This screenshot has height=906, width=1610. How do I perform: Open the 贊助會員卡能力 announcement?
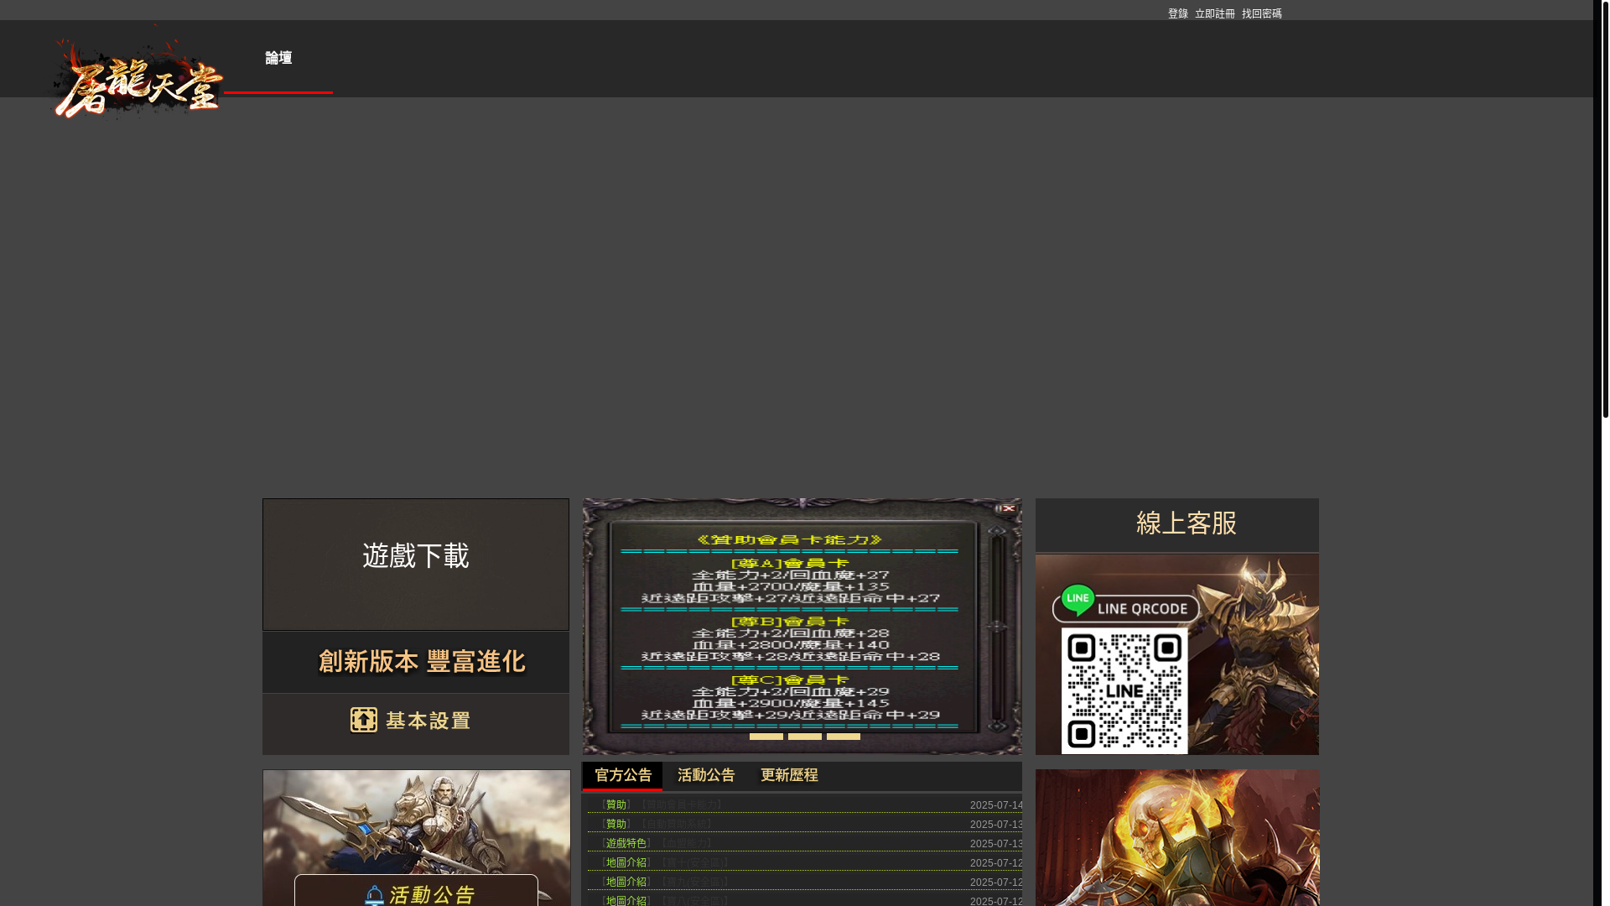(681, 804)
